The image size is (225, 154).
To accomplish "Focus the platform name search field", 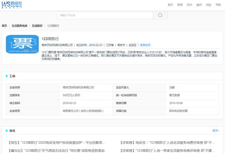I will point(105,15).
